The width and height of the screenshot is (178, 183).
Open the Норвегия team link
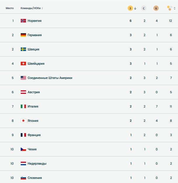tap(34, 21)
